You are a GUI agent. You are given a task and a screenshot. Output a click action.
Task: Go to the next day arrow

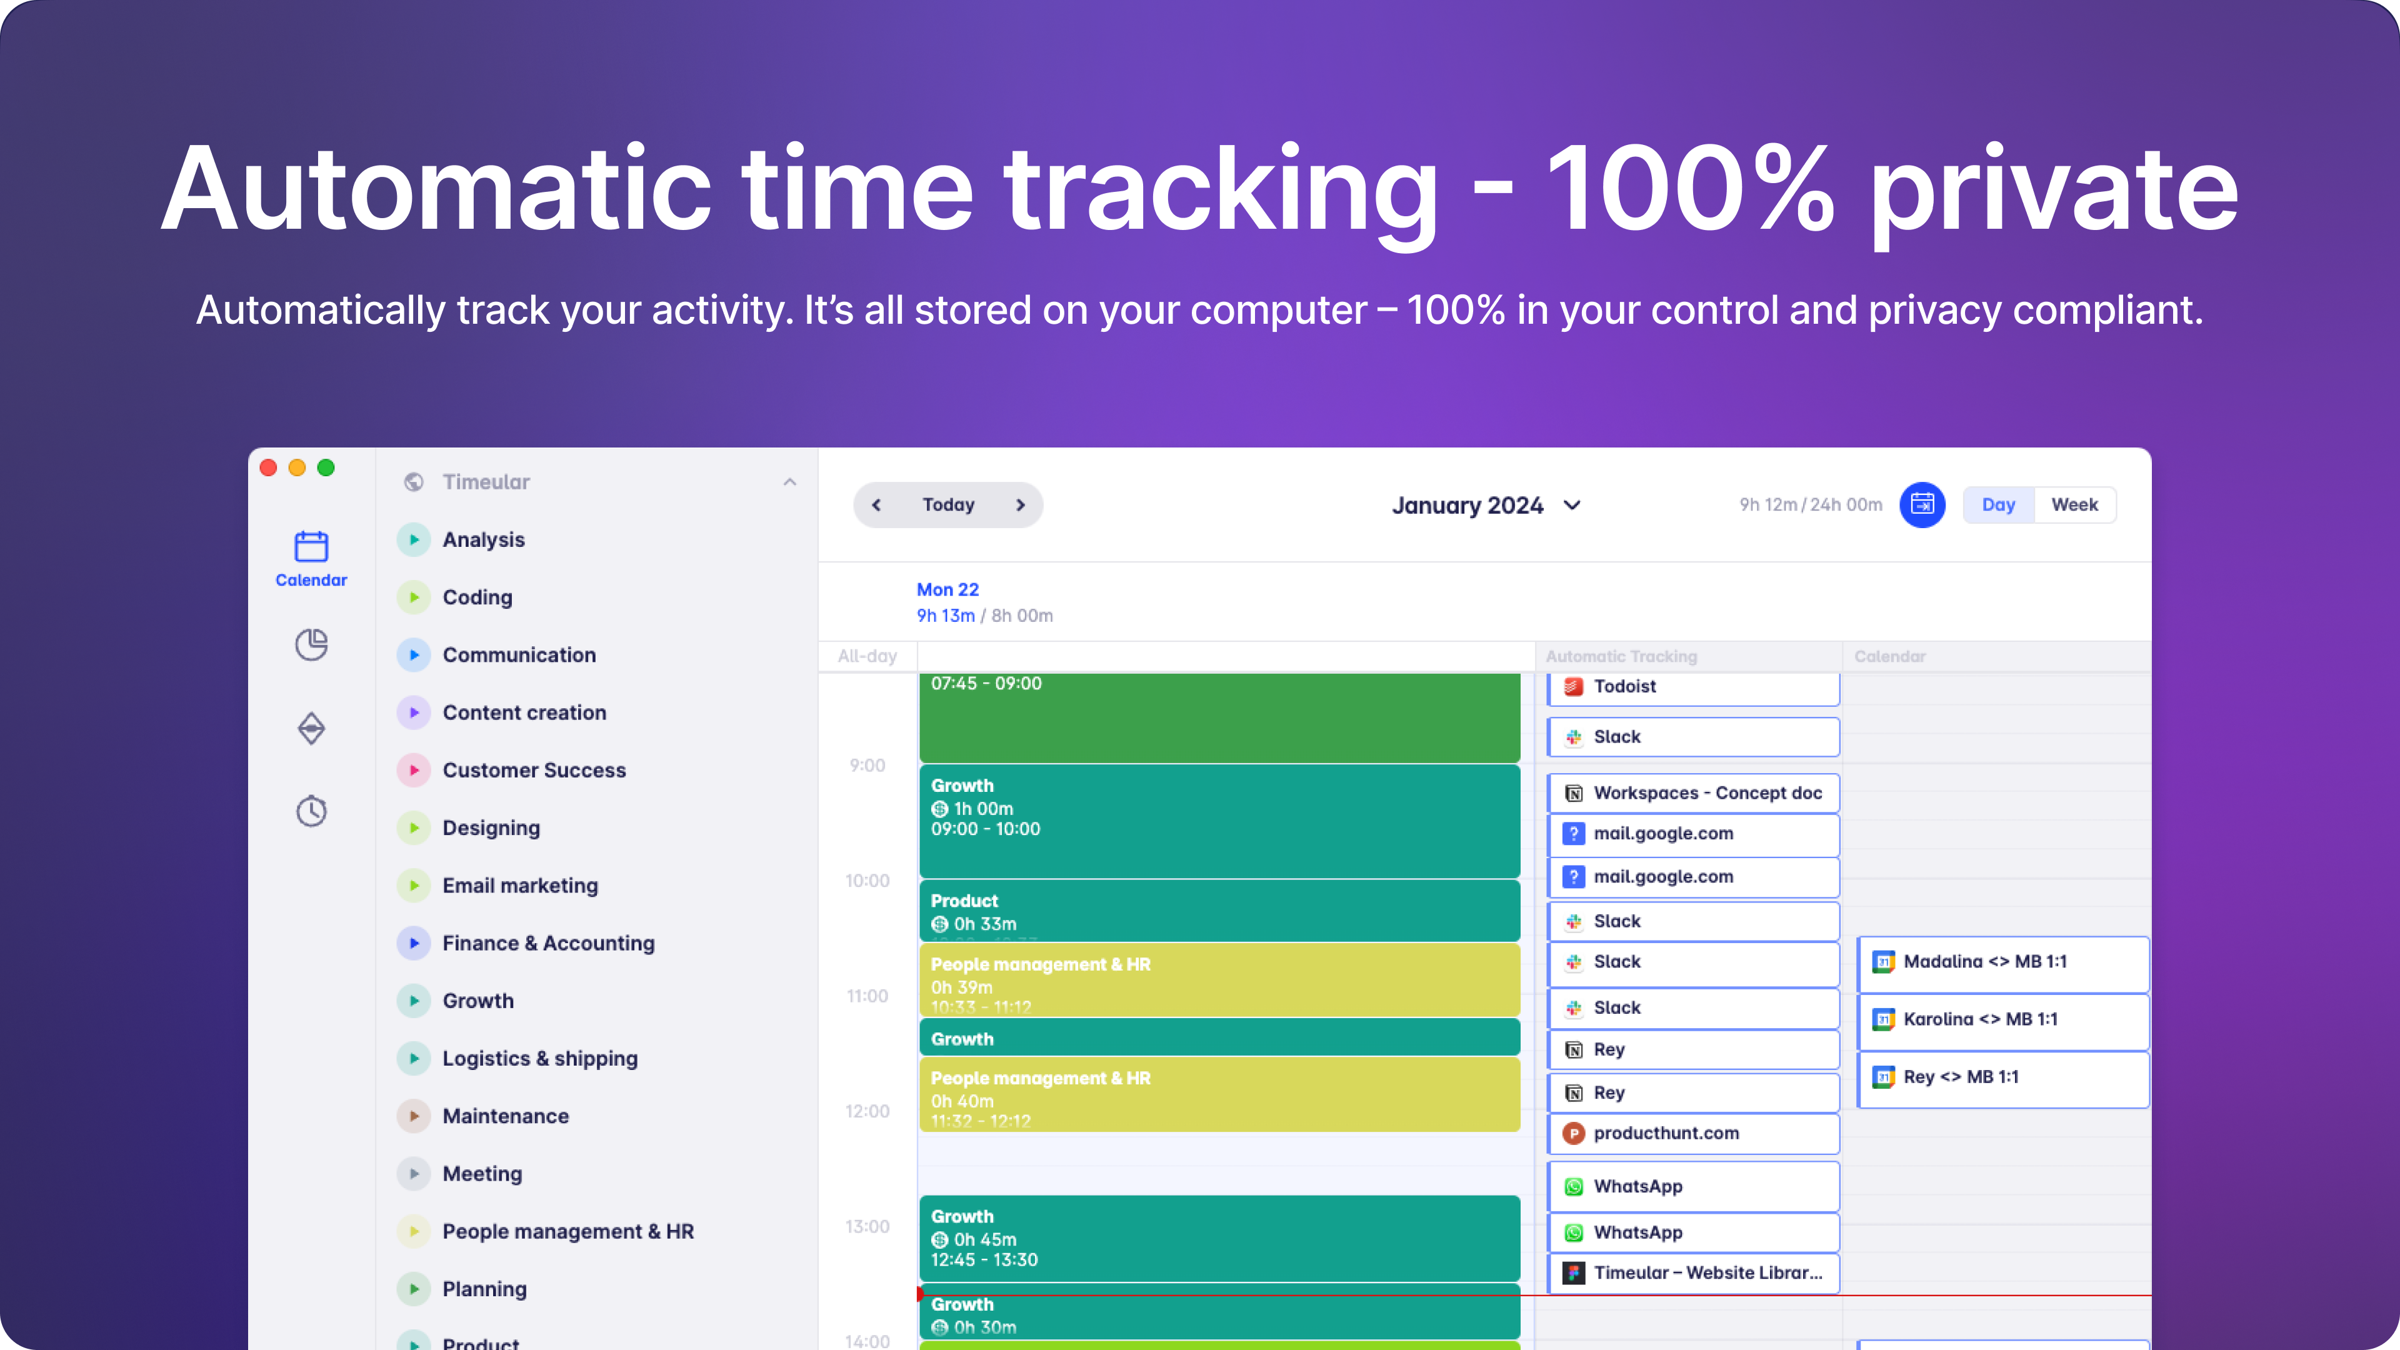click(x=1020, y=505)
